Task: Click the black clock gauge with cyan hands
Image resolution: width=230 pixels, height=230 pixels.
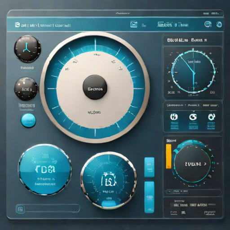Action: (27, 49)
